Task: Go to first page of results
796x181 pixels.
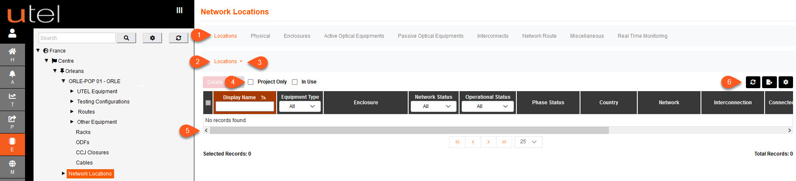Action: pyautogui.click(x=457, y=142)
